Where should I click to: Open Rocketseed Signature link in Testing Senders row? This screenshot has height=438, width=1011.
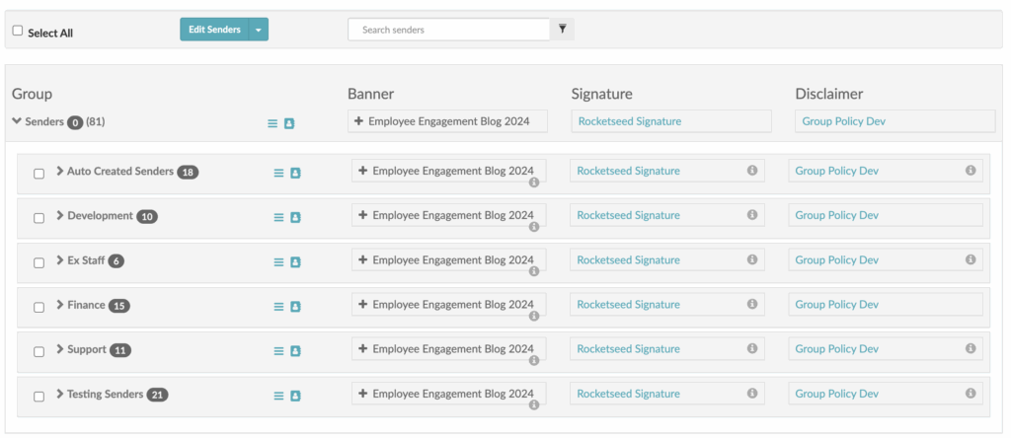coord(628,394)
